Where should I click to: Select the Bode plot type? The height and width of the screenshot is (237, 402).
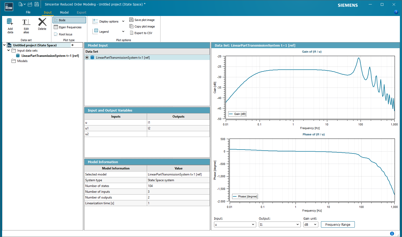(x=69, y=20)
